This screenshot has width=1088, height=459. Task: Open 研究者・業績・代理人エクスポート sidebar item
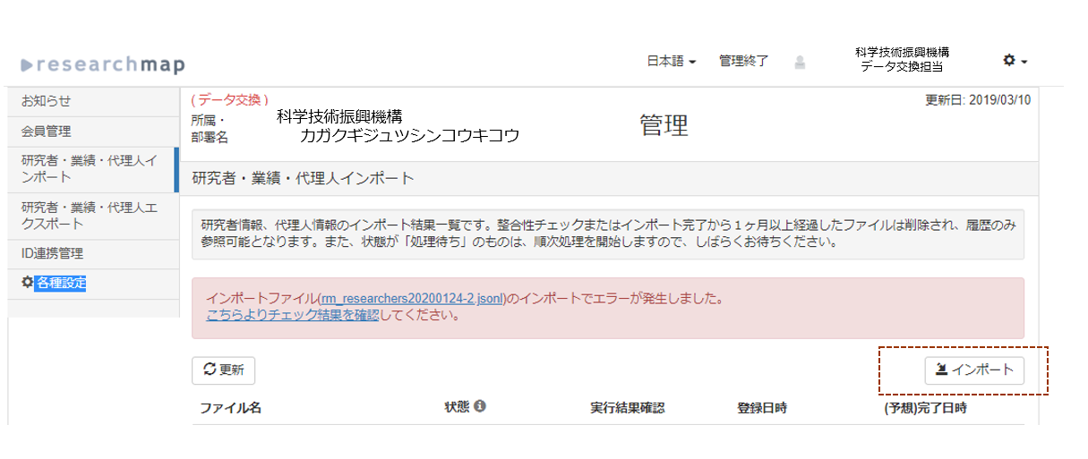[89, 215]
